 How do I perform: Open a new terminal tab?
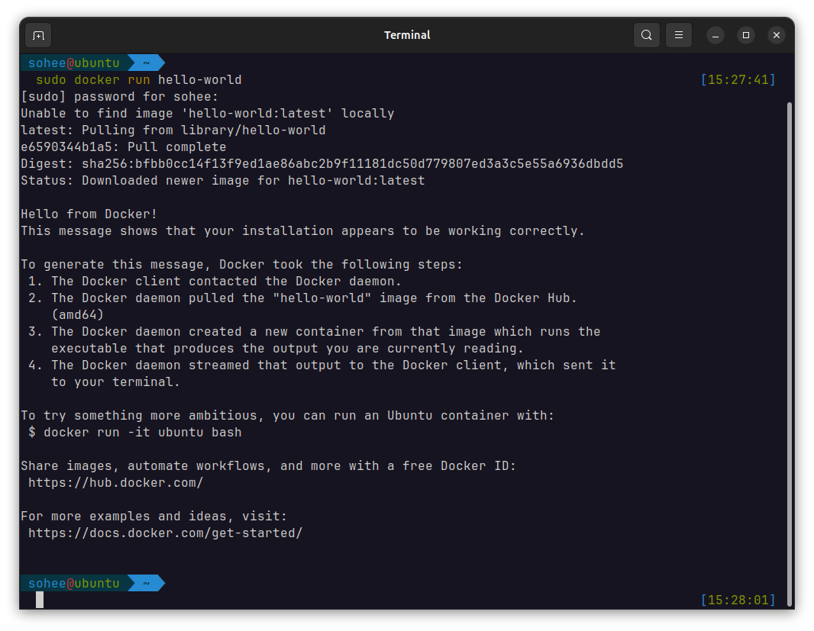(x=38, y=35)
